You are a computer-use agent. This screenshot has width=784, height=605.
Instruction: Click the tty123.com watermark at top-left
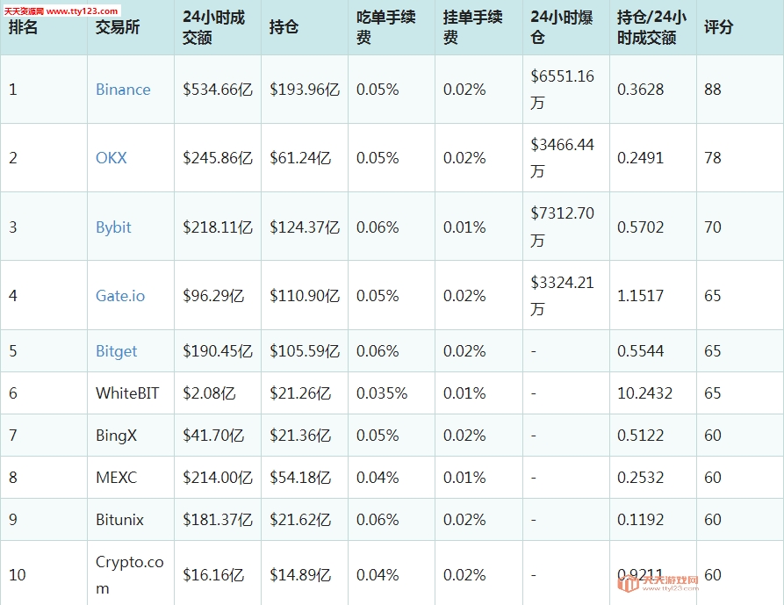click(x=62, y=11)
